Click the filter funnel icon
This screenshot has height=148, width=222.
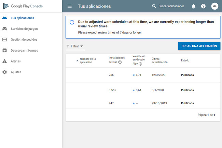tap(68, 46)
